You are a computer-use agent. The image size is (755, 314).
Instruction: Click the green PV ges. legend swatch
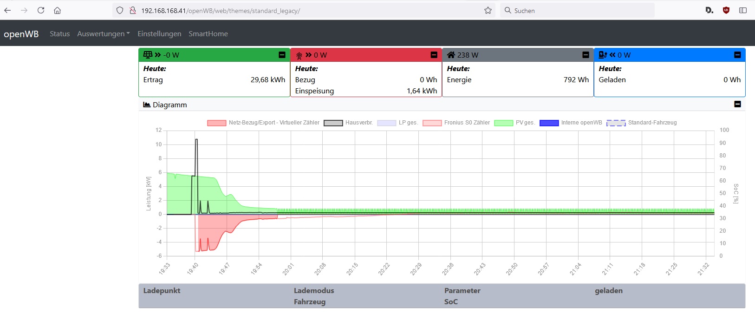pos(503,123)
